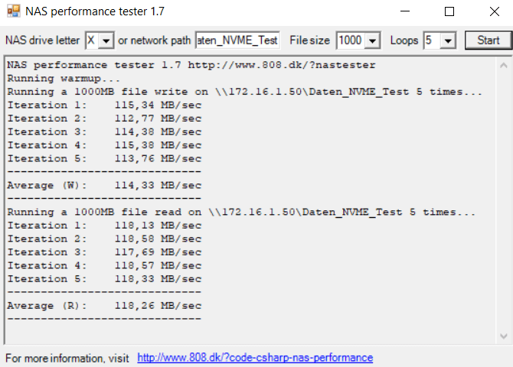Click the write test Iteration 1 line
The height and width of the screenshot is (367, 513).
pyautogui.click(x=104, y=105)
